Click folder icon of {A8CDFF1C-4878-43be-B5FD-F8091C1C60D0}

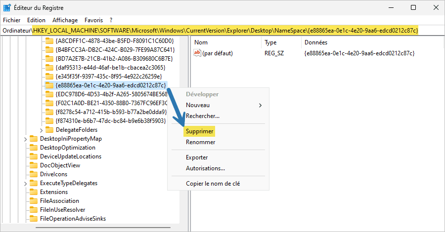pyautogui.click(x=49, y=41)
